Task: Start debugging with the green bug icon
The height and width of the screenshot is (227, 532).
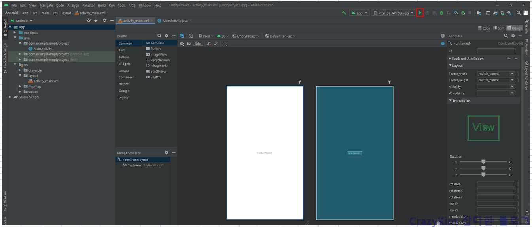Action: tap(441, 13)
